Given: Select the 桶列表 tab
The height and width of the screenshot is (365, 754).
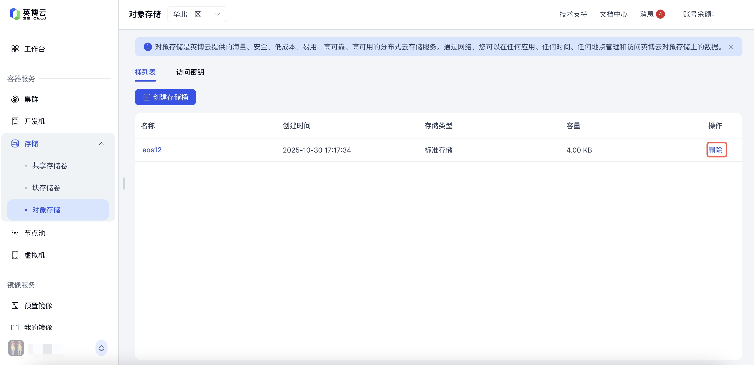Looking at the screenshot, I should 145,72.
